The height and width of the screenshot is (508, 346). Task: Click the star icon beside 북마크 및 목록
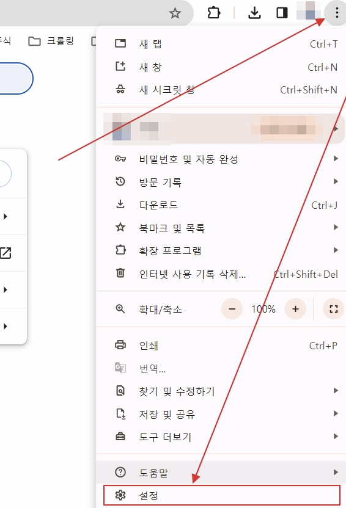[120, 227]
